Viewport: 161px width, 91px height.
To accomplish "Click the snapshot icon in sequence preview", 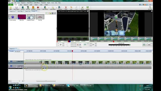I will [149, 44].
